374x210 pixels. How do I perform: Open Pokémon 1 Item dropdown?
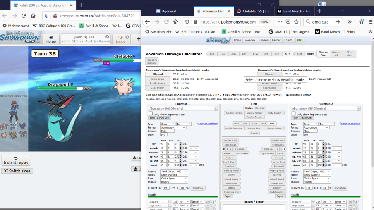tap(174, 178)
